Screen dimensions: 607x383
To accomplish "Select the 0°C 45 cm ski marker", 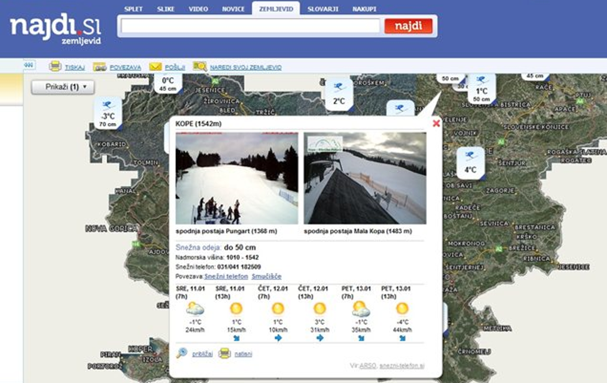I will coord(167,83).
